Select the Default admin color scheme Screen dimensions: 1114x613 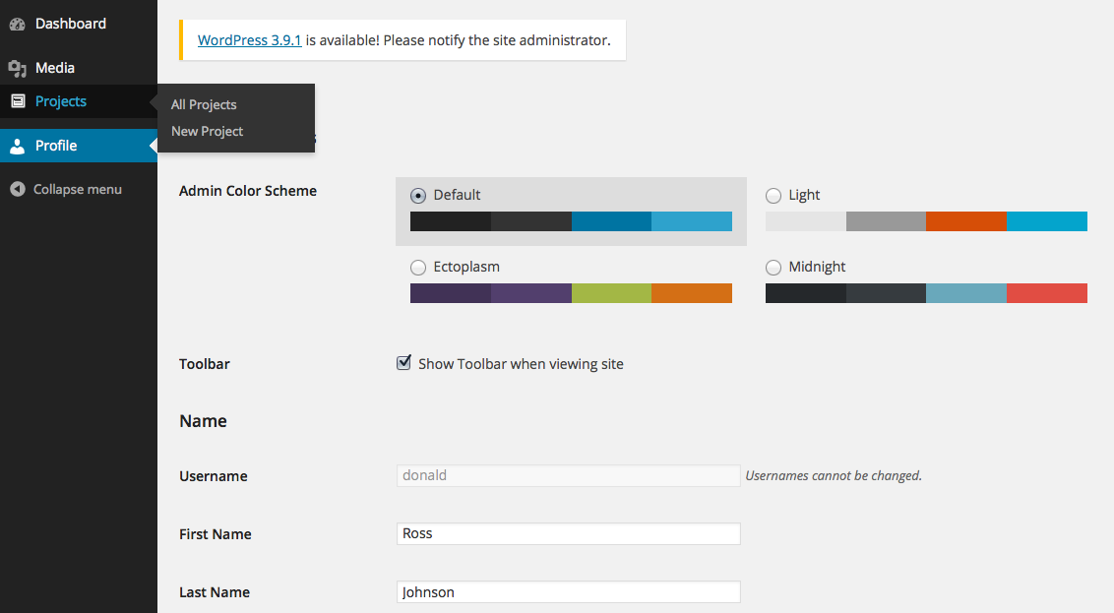click(x=418, y=195)
